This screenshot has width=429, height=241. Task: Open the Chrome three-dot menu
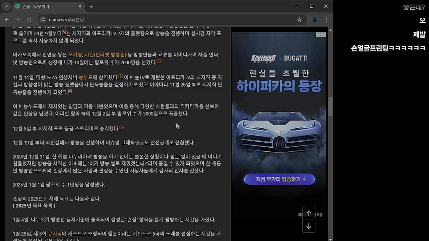pos(326,20)
